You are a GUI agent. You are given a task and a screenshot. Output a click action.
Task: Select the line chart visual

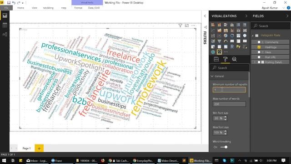coord(213,30)
